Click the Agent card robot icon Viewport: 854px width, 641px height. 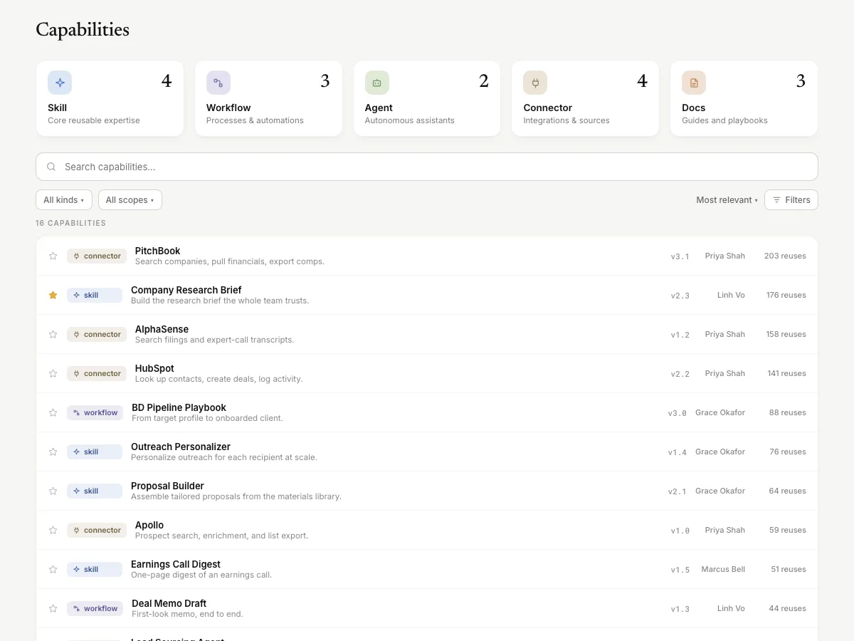click(x=377, y=83)
